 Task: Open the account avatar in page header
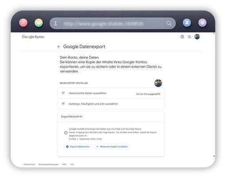pos(197,37)
